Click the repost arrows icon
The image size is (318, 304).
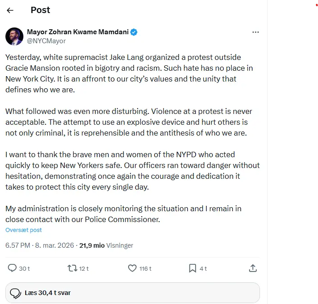(x=72, y=268)
